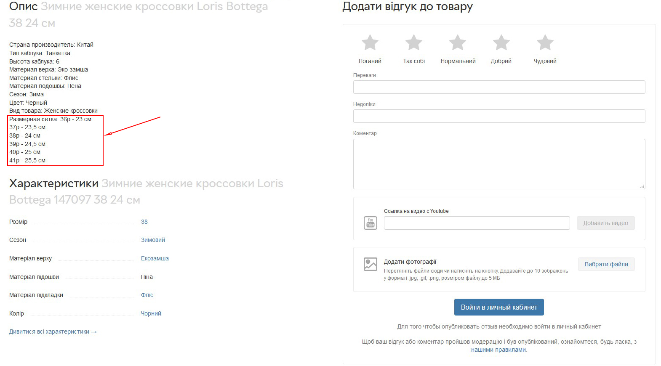Click the Нормальний rating label
Screen dimensions: 661x366
(x=458, y=61)
